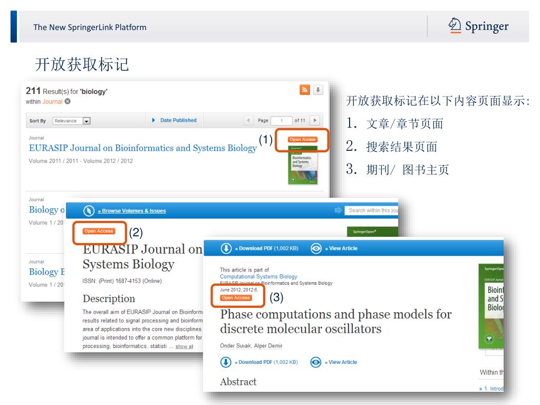Download search results via gray arrow icon

[x=318, y=90]
